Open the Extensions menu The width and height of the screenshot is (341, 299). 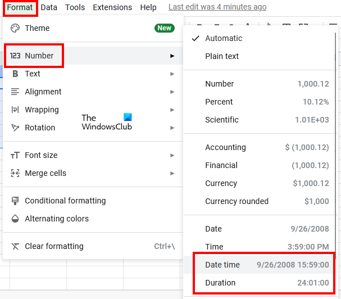point(112,7)
